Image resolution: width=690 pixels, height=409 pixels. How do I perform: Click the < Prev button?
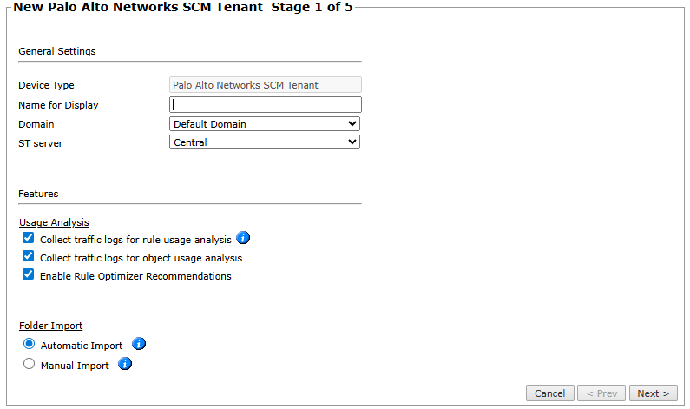coord(601,393)
